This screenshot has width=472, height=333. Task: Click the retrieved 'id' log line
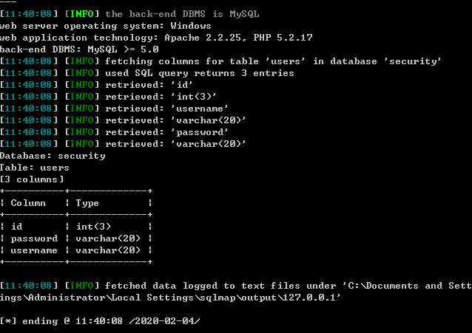[x=96, y=85]
